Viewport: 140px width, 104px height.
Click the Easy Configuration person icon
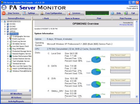click(42, 13)
